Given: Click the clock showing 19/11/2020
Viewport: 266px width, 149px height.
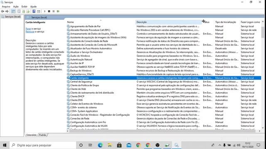Looking at the screenshot, I should 248,145.
